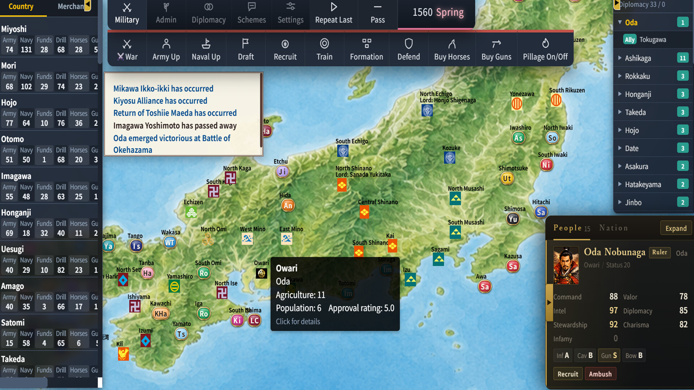Viewport: 694px width, 390px height.
Task: Open the Formation command
Action: pyautogui.click(x=367, y=49)
